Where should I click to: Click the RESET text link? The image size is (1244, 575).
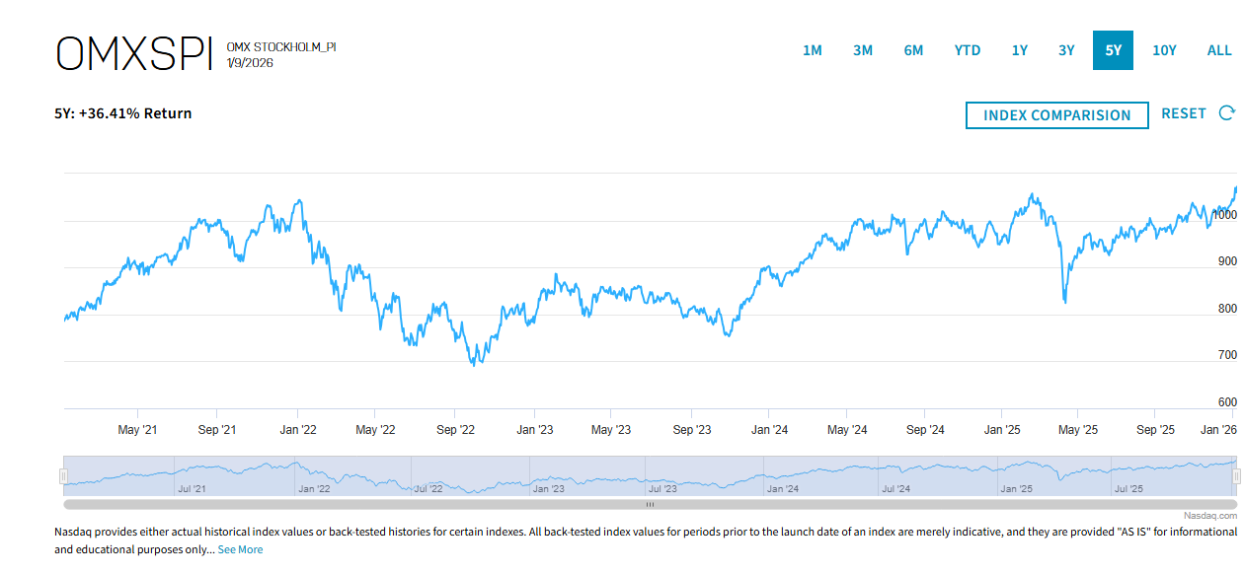pyautogui.click(x=1183, y=113)
